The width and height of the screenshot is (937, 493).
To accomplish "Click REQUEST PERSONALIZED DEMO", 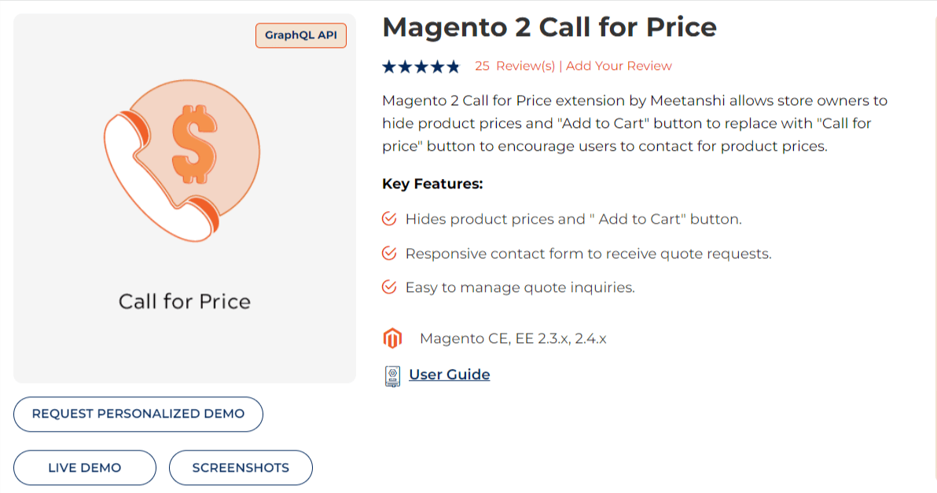I will (x=138, y=414).
